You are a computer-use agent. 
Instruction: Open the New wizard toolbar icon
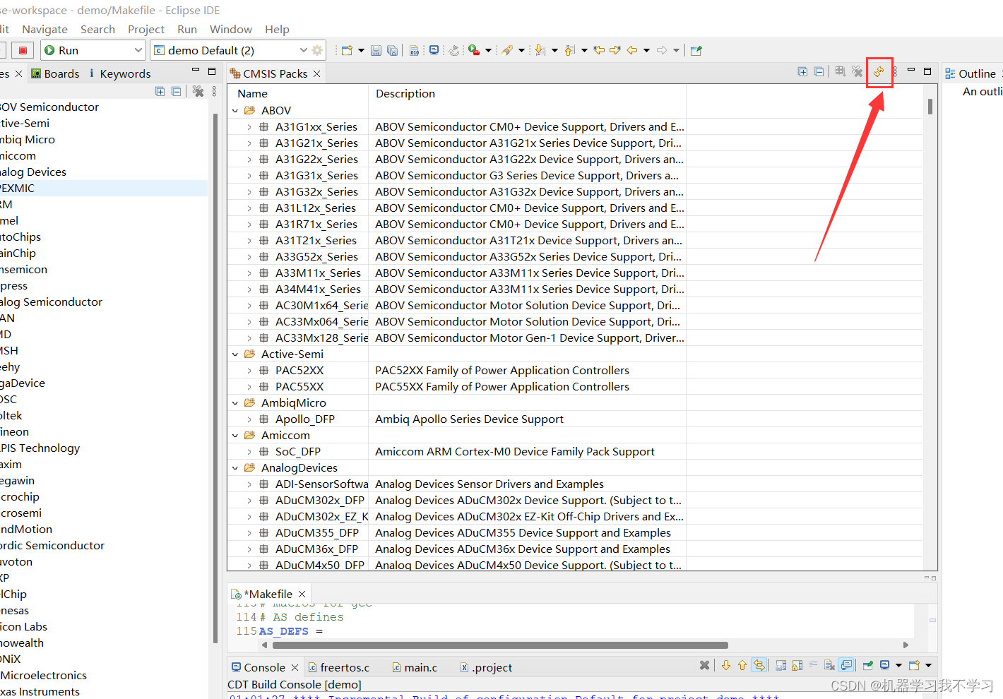point(347,50)
